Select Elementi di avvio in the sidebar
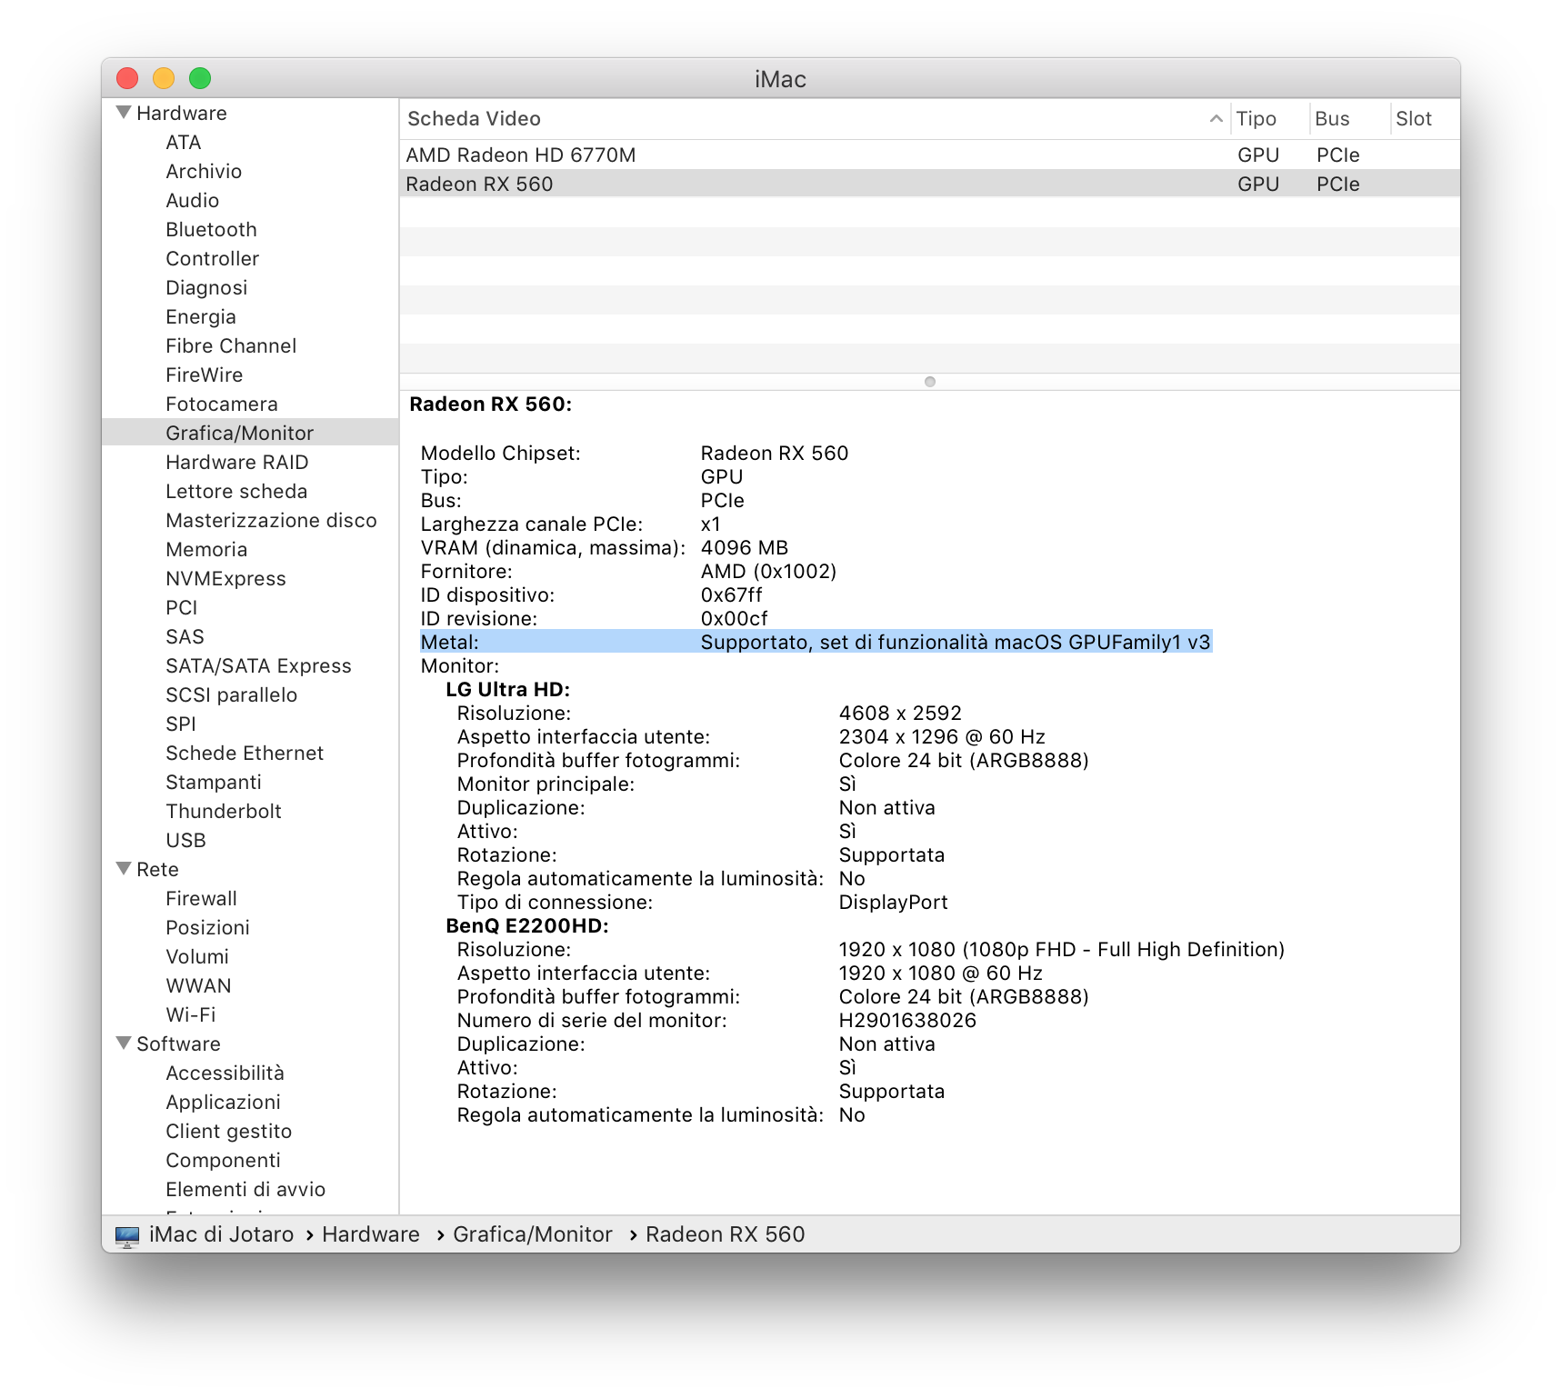Screen dimensions: 1562x1398 pos(245,1190)
